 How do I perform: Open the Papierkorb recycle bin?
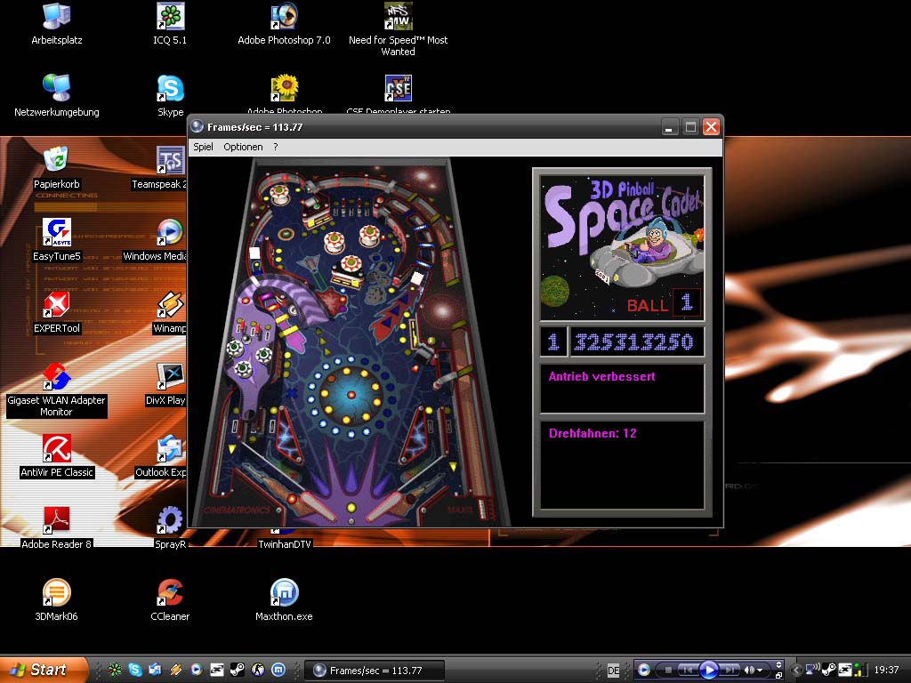56,168
